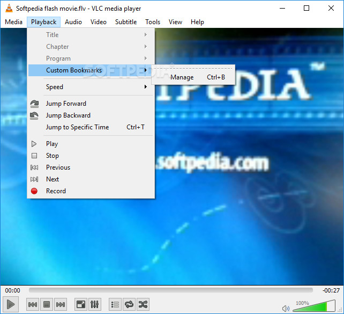Minimize the VLC window

point(282,9)
